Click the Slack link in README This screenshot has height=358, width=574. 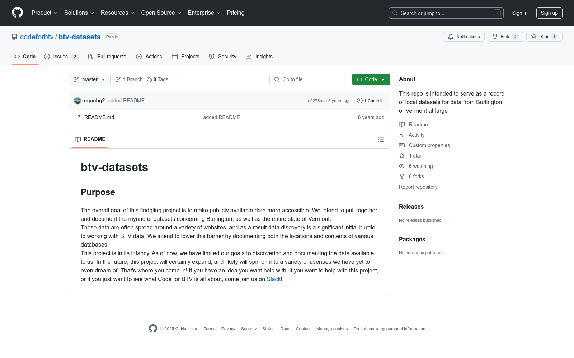pyautogui.click(x=274, y=279)
